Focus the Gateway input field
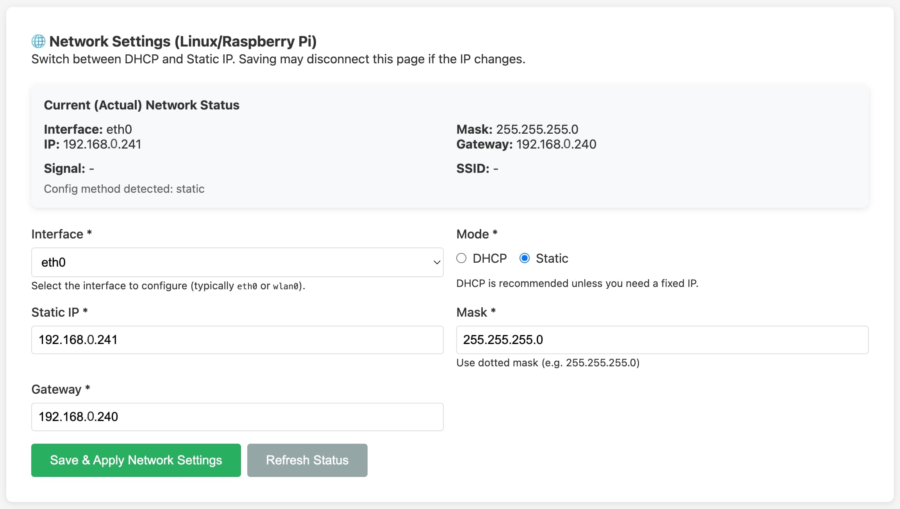900x509 pixels. (x=237, y=417)
